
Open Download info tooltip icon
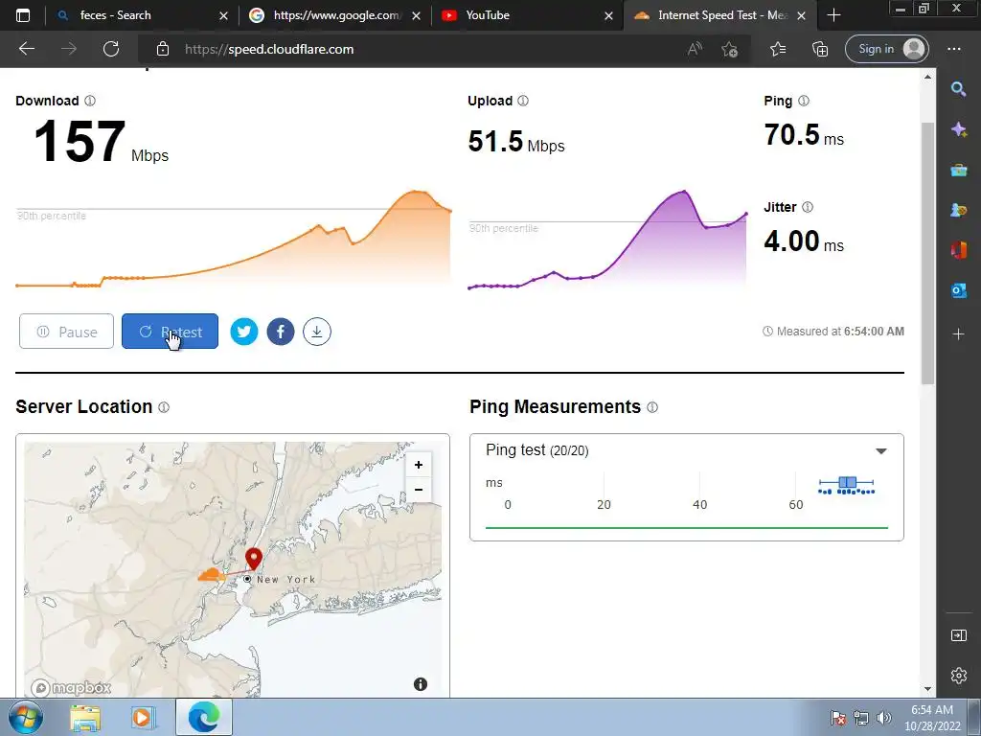[x=89, y=101]
